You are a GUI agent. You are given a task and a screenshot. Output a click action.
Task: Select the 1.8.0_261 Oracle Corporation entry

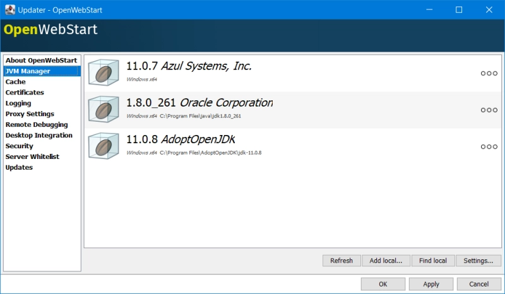pyautogui.click(x=293, y=110)
